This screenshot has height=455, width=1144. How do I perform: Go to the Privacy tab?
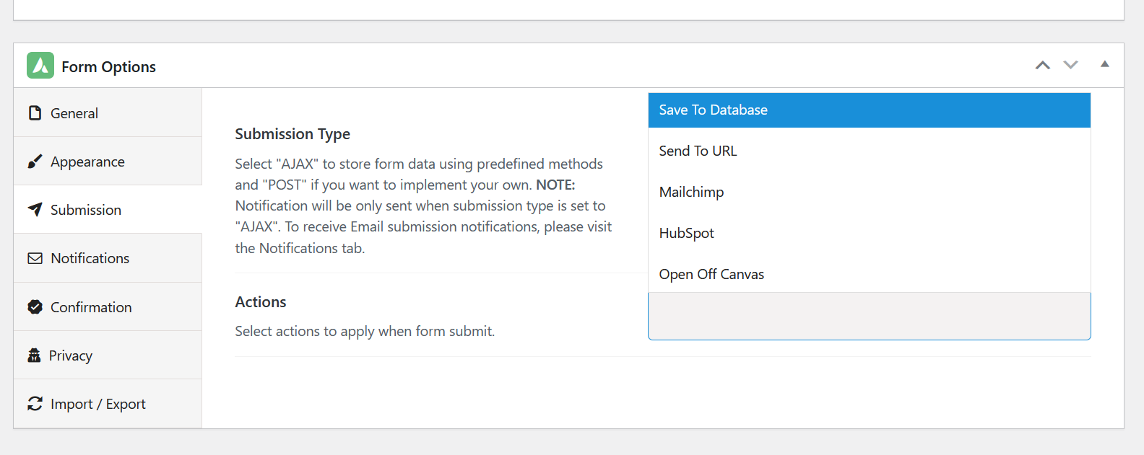tap(71, 355)
